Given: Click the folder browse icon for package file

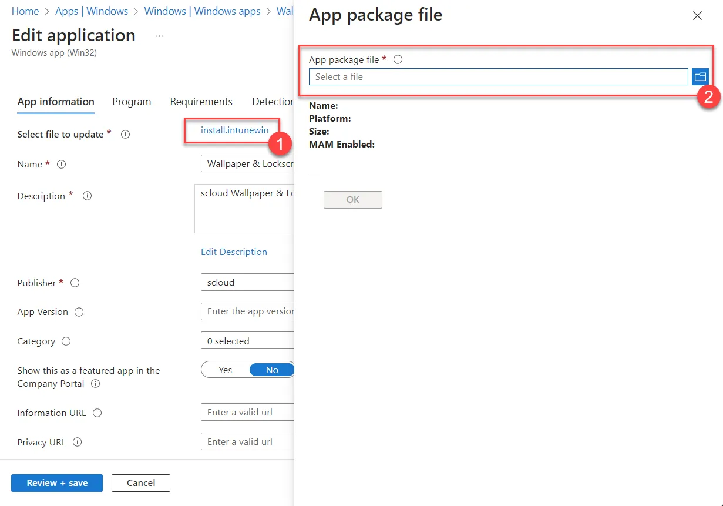Looking at the screenshot, I should pos(700,76).
